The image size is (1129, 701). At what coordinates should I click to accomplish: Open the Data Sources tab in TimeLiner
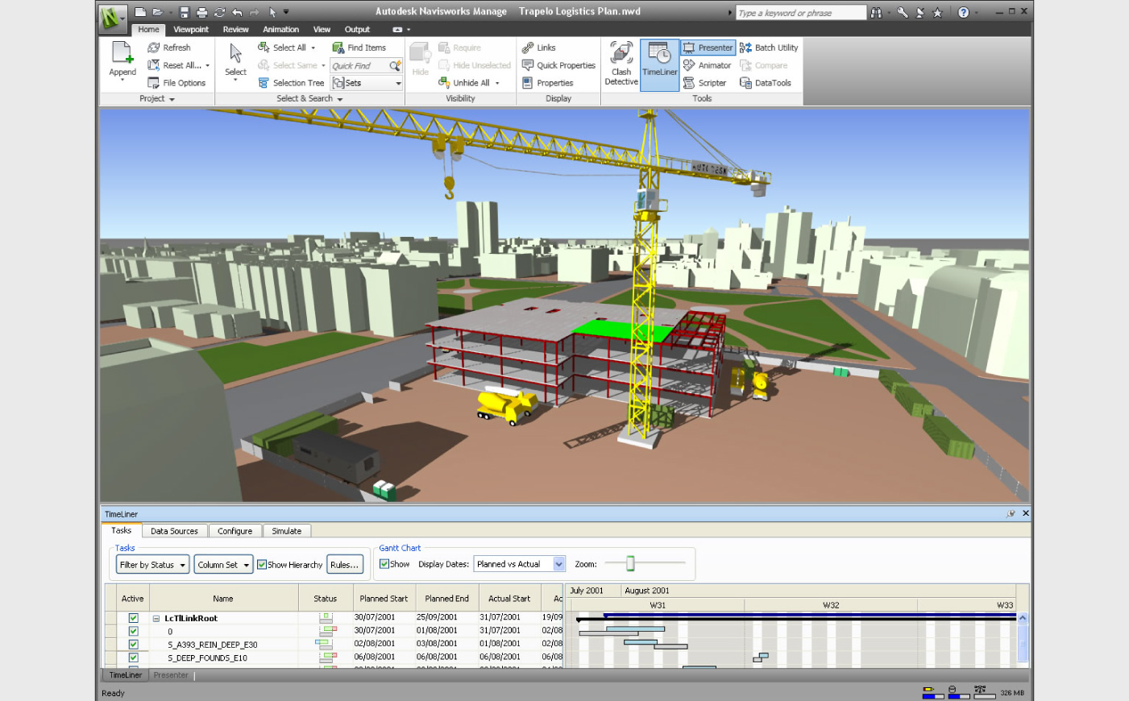[x=174, y=531]
